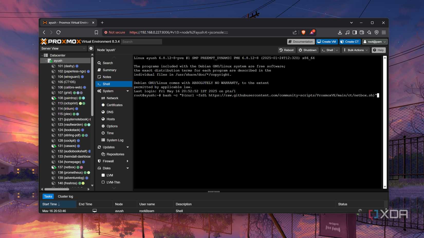Expand the Firewall submenu arrow
The height and width of the screenshot is (238, 424).
(x=127, y=161)
